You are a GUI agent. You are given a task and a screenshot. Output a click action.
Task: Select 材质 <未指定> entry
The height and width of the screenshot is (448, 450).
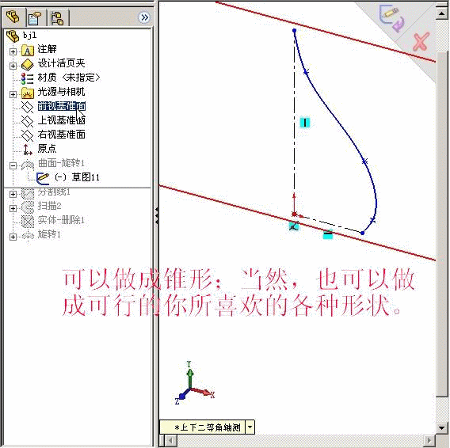pyautogui.click(x=69, y=78)
